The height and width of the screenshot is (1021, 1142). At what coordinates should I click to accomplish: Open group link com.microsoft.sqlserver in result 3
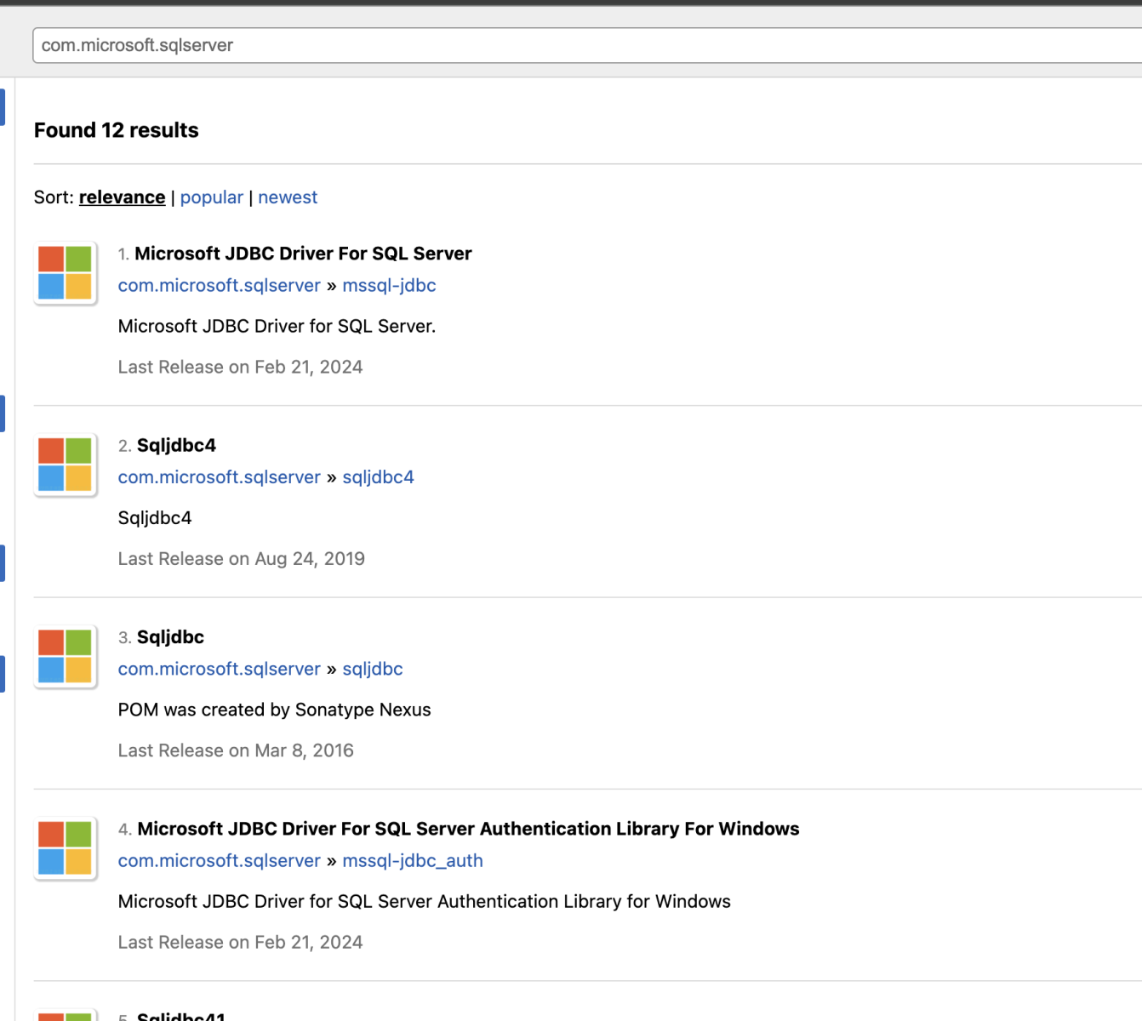pyautogui.click(x=220, y=669)
